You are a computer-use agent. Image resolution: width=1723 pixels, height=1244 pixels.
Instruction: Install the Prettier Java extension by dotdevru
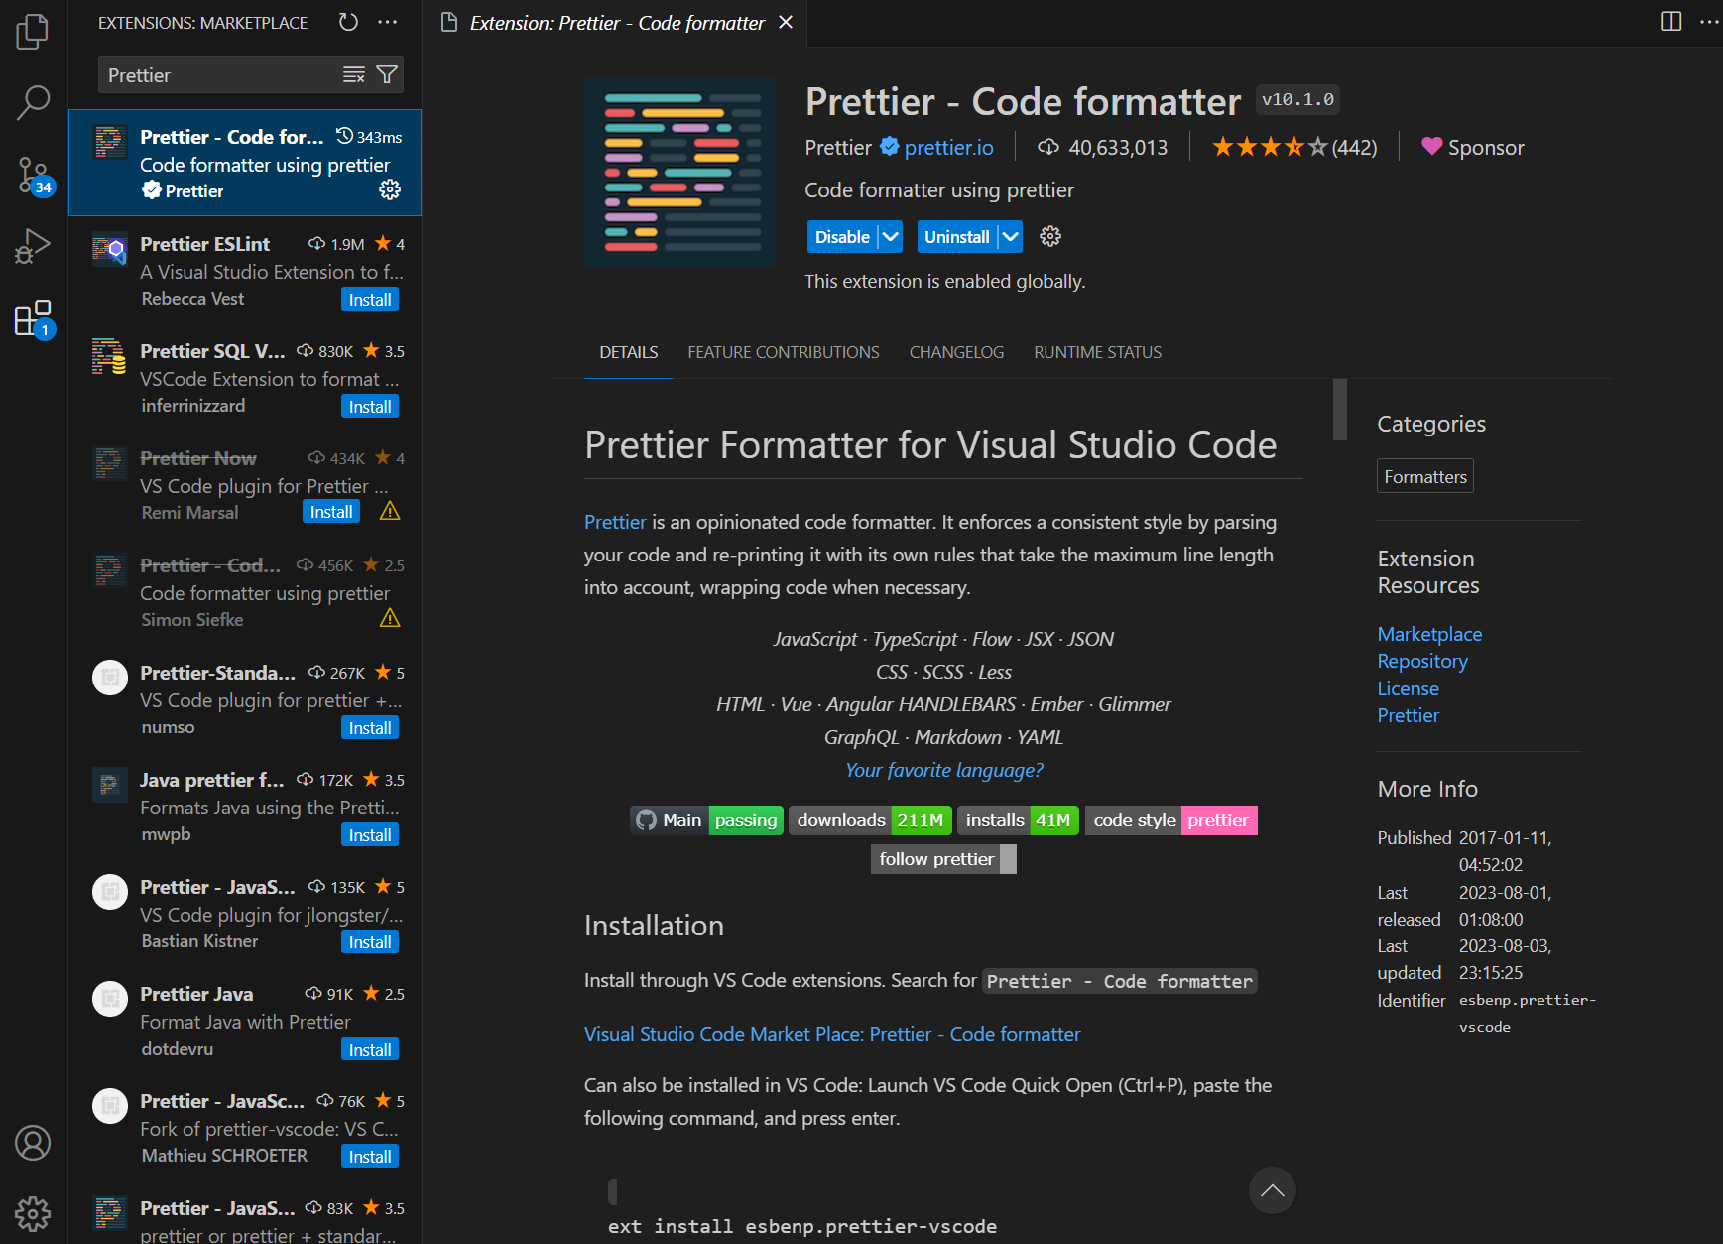click(x=370, y=1050)
